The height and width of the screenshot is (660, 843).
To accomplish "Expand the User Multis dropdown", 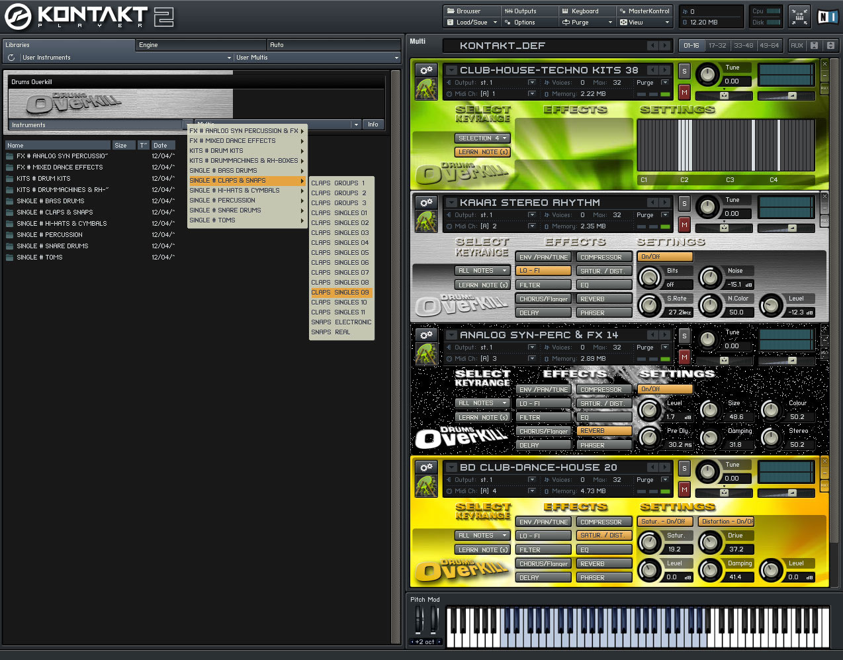I will [318, 58].
